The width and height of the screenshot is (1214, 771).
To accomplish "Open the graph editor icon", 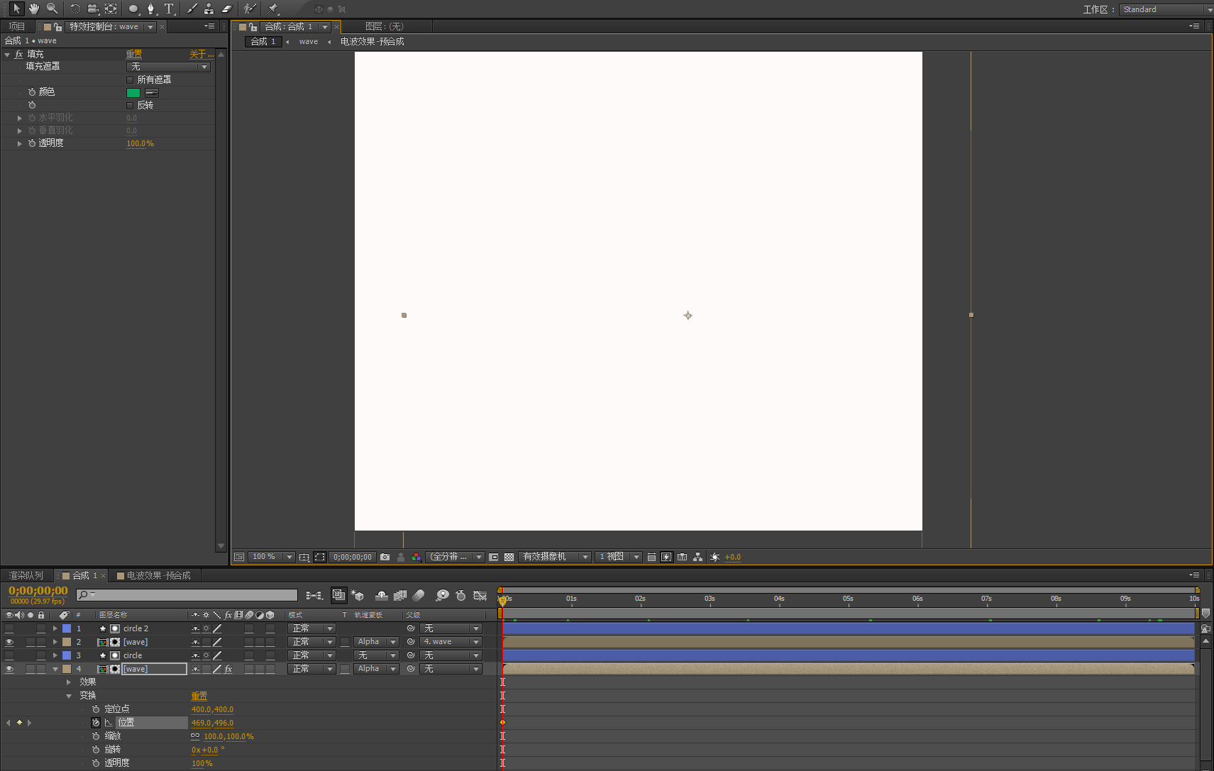I will (480, 596).
